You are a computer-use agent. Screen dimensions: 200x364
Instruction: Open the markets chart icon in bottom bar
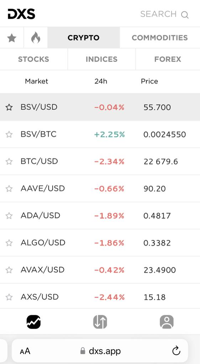click(33, 322)
